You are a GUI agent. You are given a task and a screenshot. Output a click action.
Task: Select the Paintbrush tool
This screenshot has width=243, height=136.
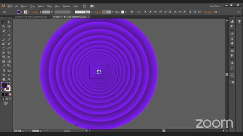(4, 40)
